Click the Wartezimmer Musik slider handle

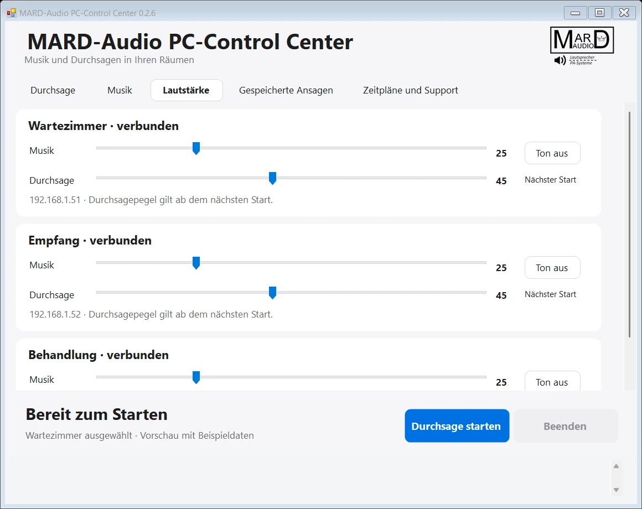[x=196, y=148]
